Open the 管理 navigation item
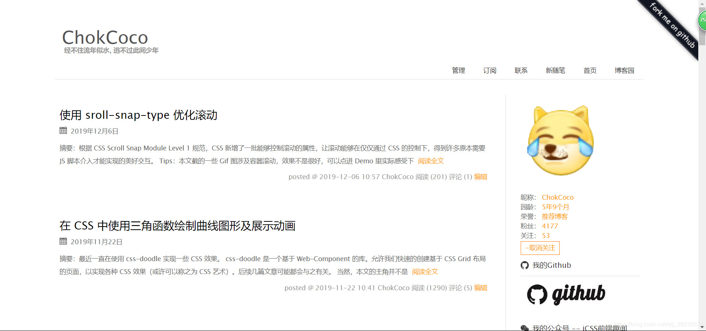The image size is (706, 331). coord(458,71)
